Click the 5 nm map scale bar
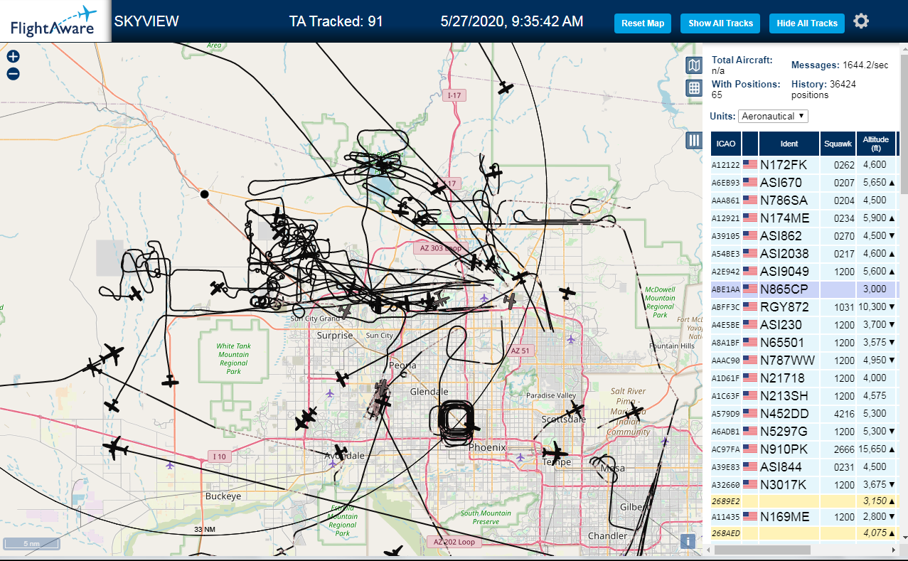The width and height of the screenshot is (908, 561). [32, 544]
